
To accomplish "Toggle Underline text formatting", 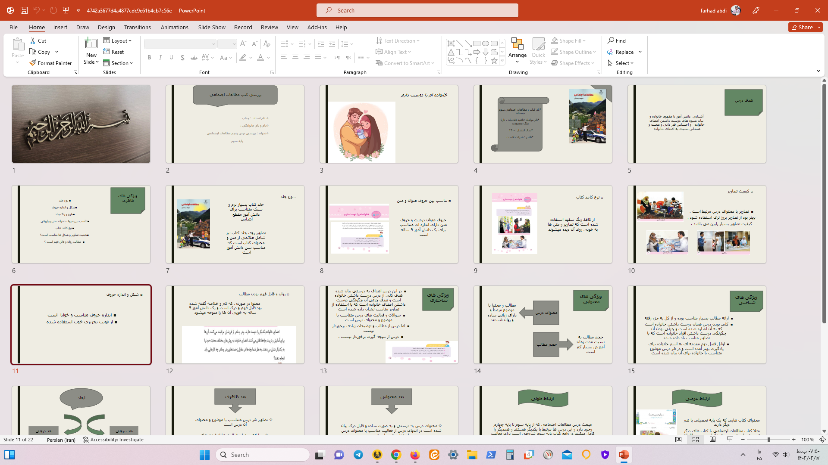I will click(171, 57).
